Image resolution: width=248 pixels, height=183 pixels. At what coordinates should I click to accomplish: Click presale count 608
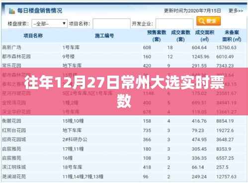tap(147, 48)
